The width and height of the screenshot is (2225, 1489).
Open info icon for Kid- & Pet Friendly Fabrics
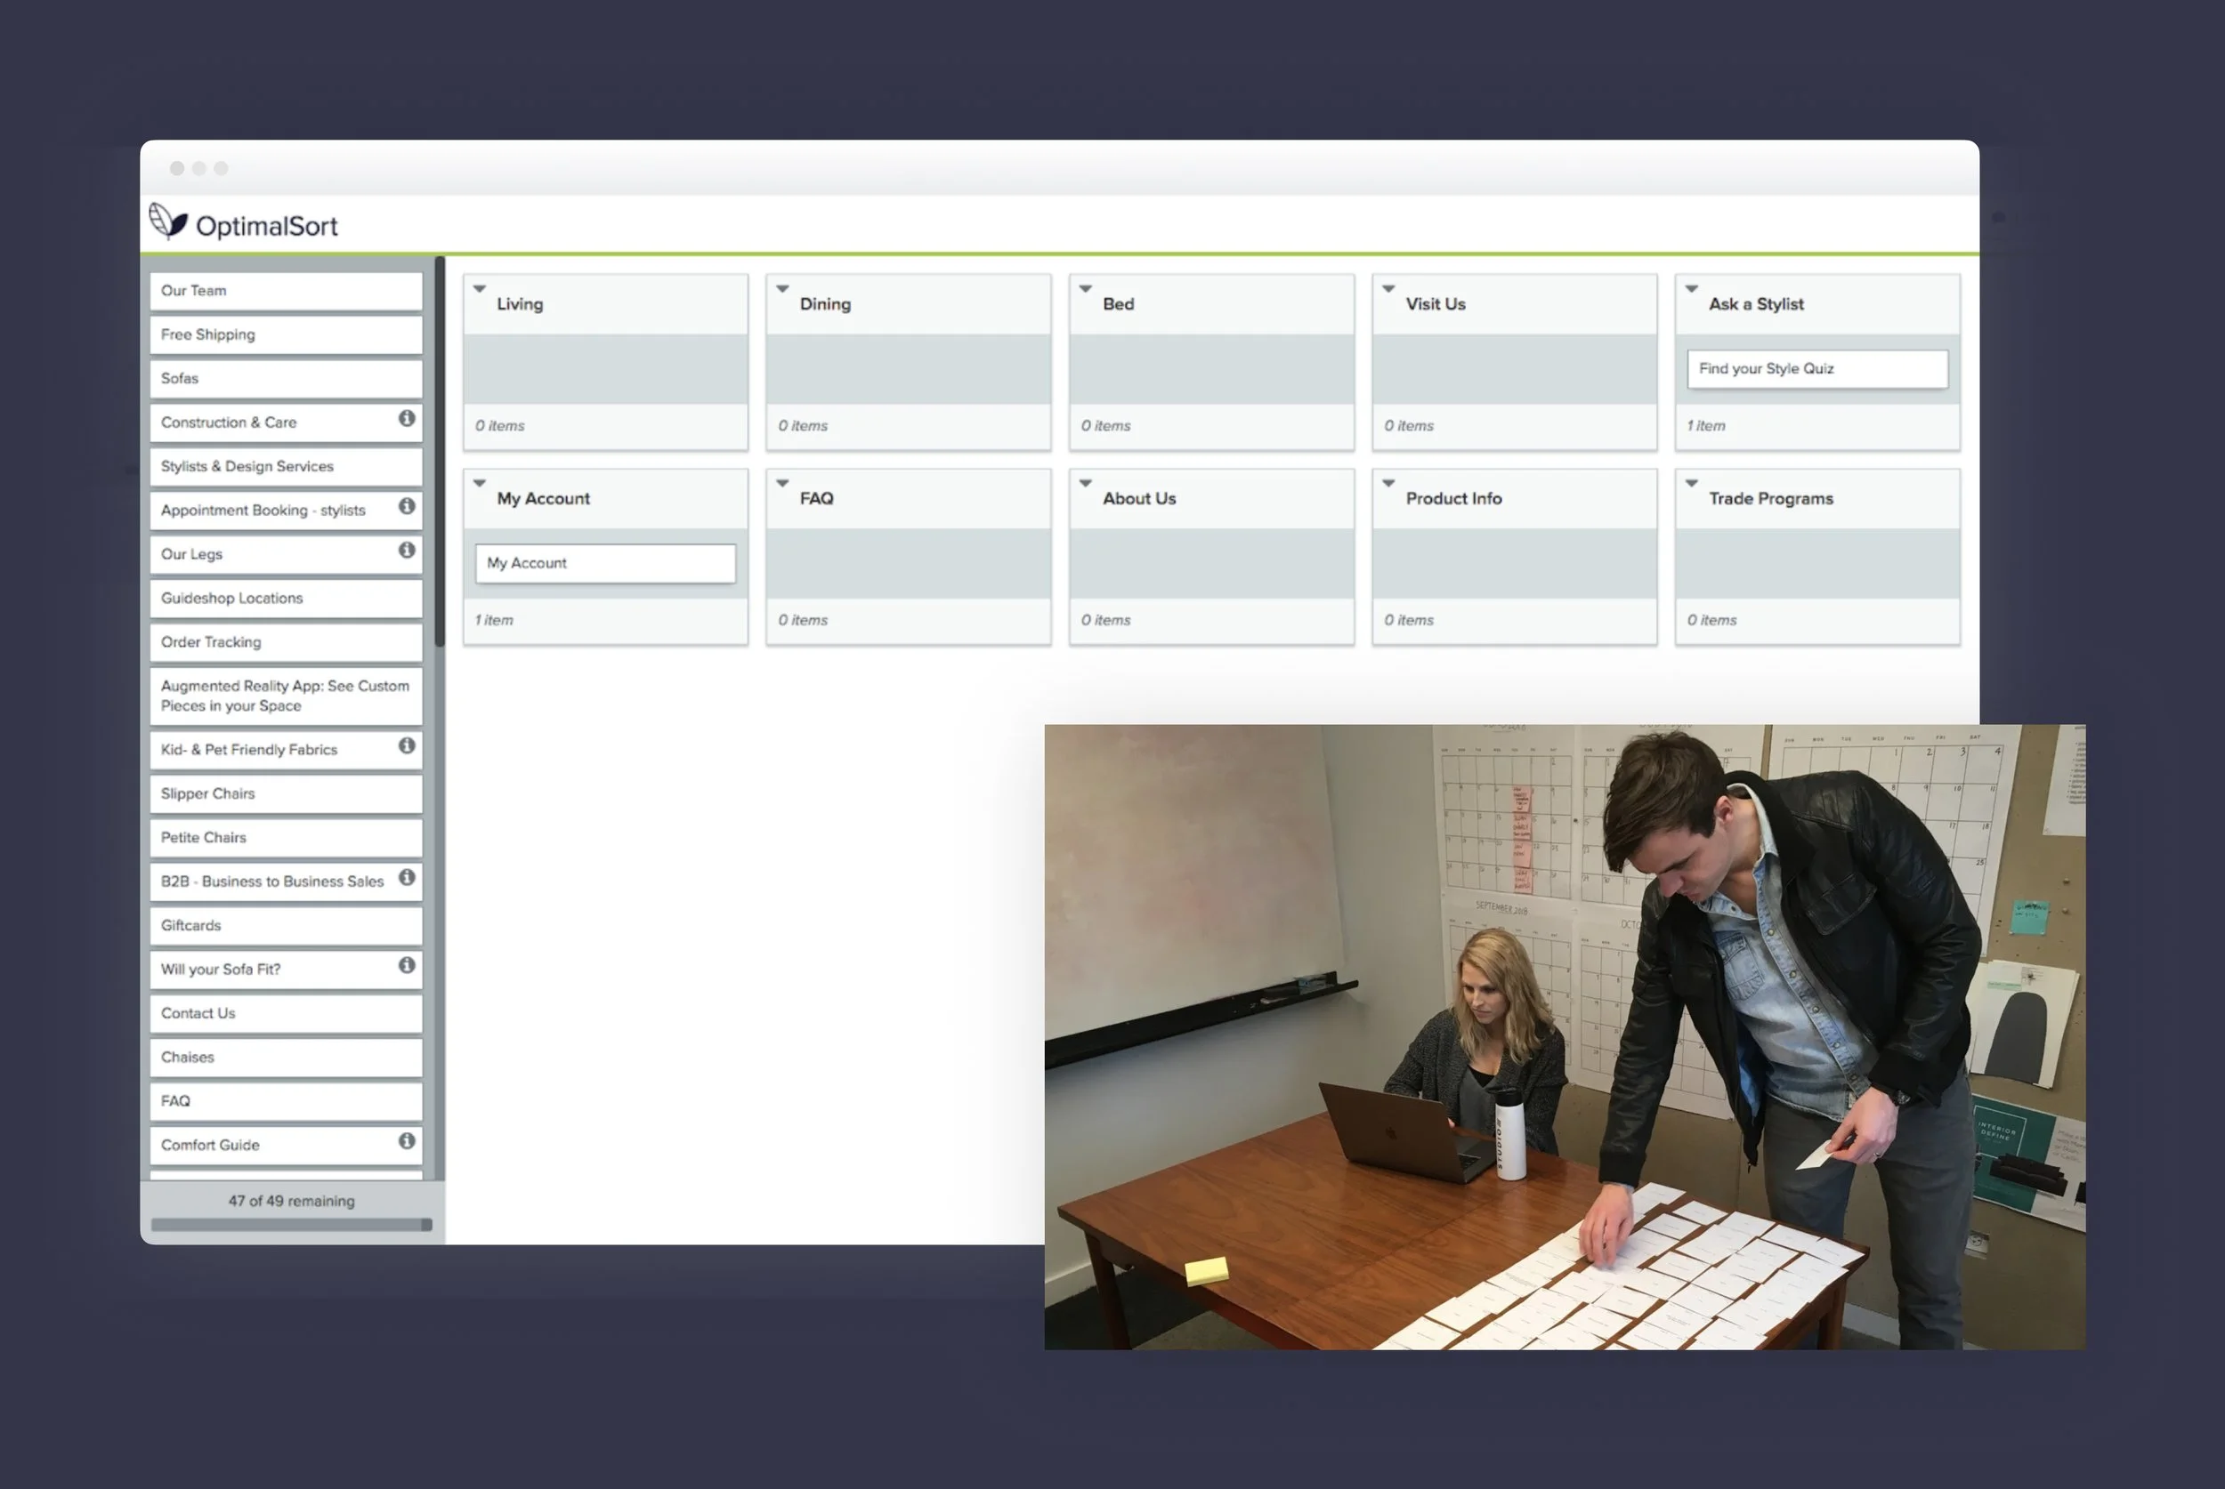(x=407, y=746)
